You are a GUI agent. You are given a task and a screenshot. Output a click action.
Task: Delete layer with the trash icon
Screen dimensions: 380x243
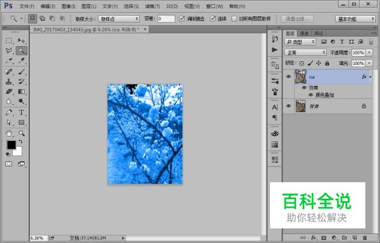pos(365,238)
